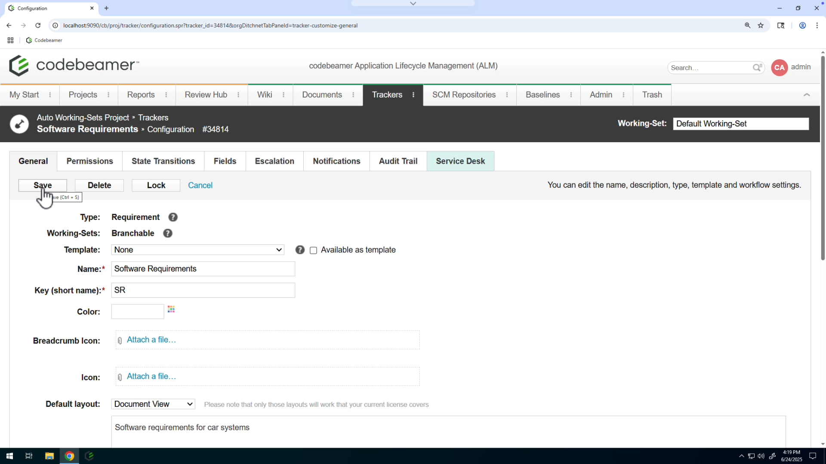Open the Trackers tab options menu
This screenshot has height=464, width=826.
(x=413, y=95)
